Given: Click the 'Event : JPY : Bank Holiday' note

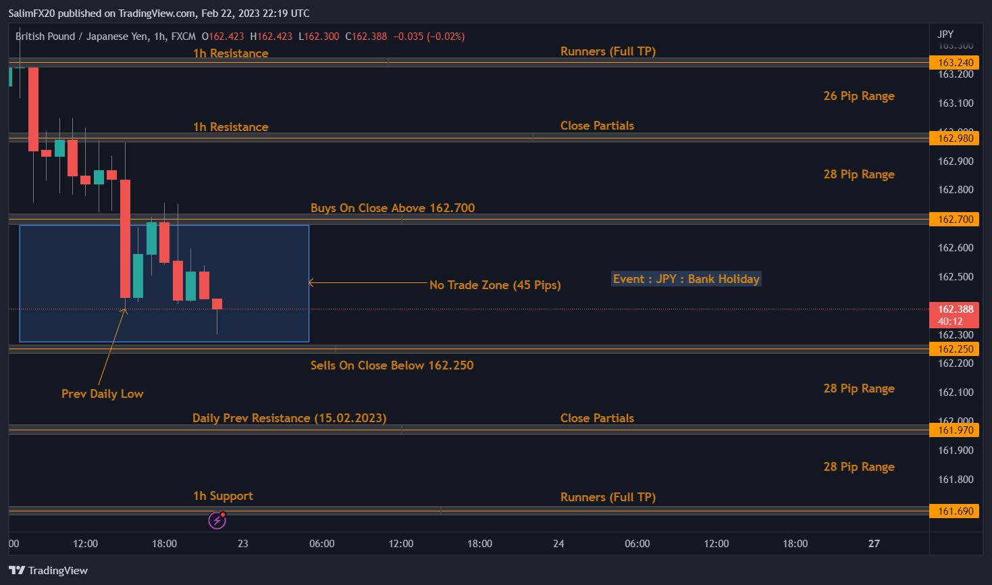Looking at the screenshot, I should tap(686, 279).
